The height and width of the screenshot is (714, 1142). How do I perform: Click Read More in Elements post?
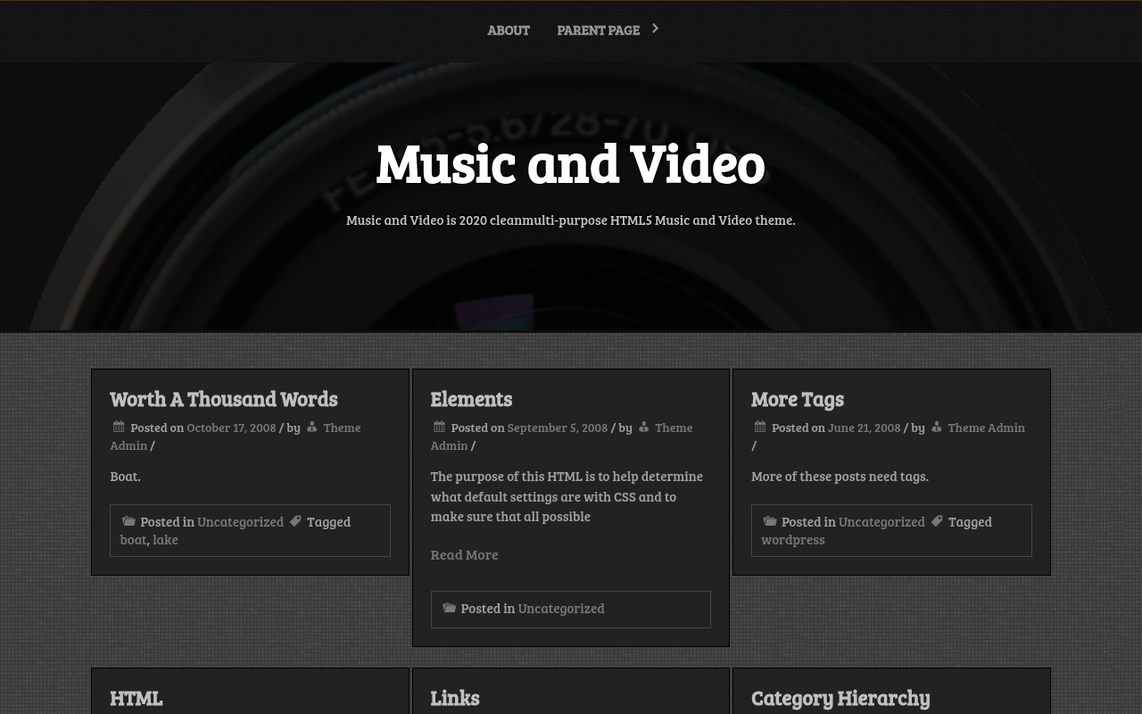[464, 555]
